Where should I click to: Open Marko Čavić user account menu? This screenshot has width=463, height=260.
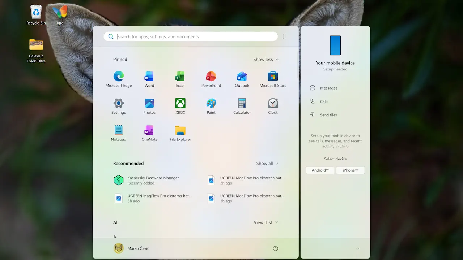coord(131,248)
